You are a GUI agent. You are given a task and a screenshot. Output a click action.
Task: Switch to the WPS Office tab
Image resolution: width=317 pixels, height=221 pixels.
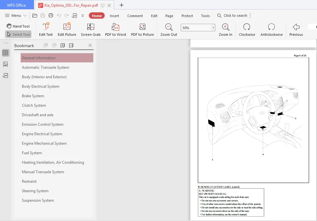coord(17,5)
